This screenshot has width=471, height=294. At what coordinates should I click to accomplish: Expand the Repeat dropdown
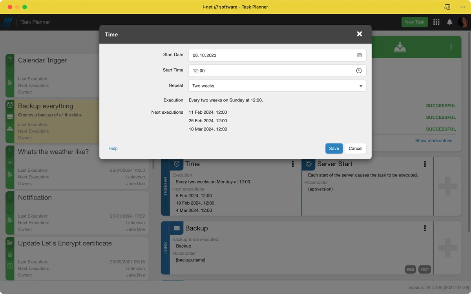(x=277, y=86)
